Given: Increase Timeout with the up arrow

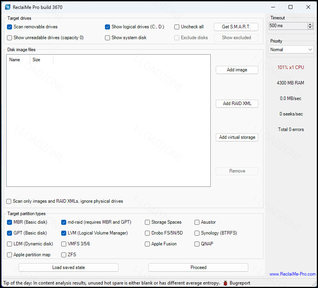Looking at the screenshot, I should [x=310, y=24].
